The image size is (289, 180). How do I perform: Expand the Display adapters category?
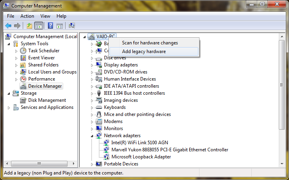point(92,65)
